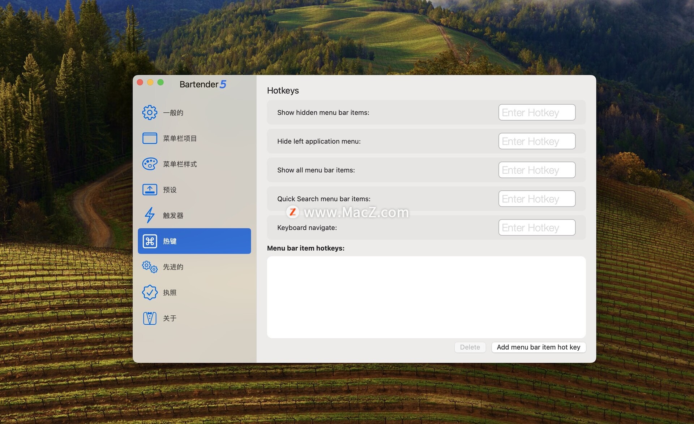Click the menu bar style palette icon

point(150,164)
